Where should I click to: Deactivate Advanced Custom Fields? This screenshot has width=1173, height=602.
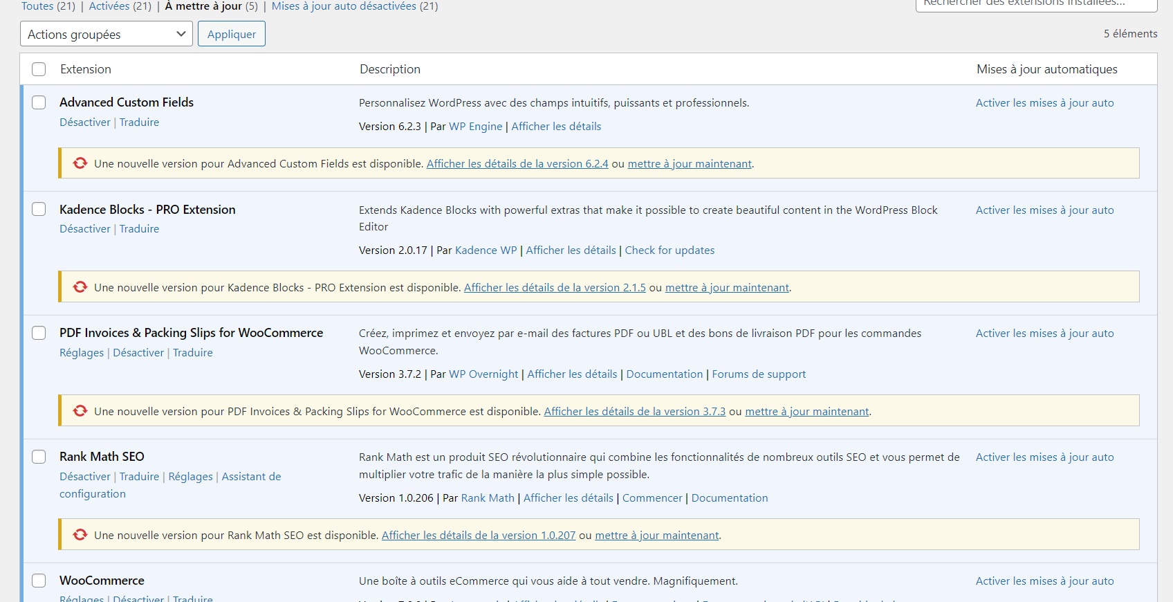[x=85, y=122]
